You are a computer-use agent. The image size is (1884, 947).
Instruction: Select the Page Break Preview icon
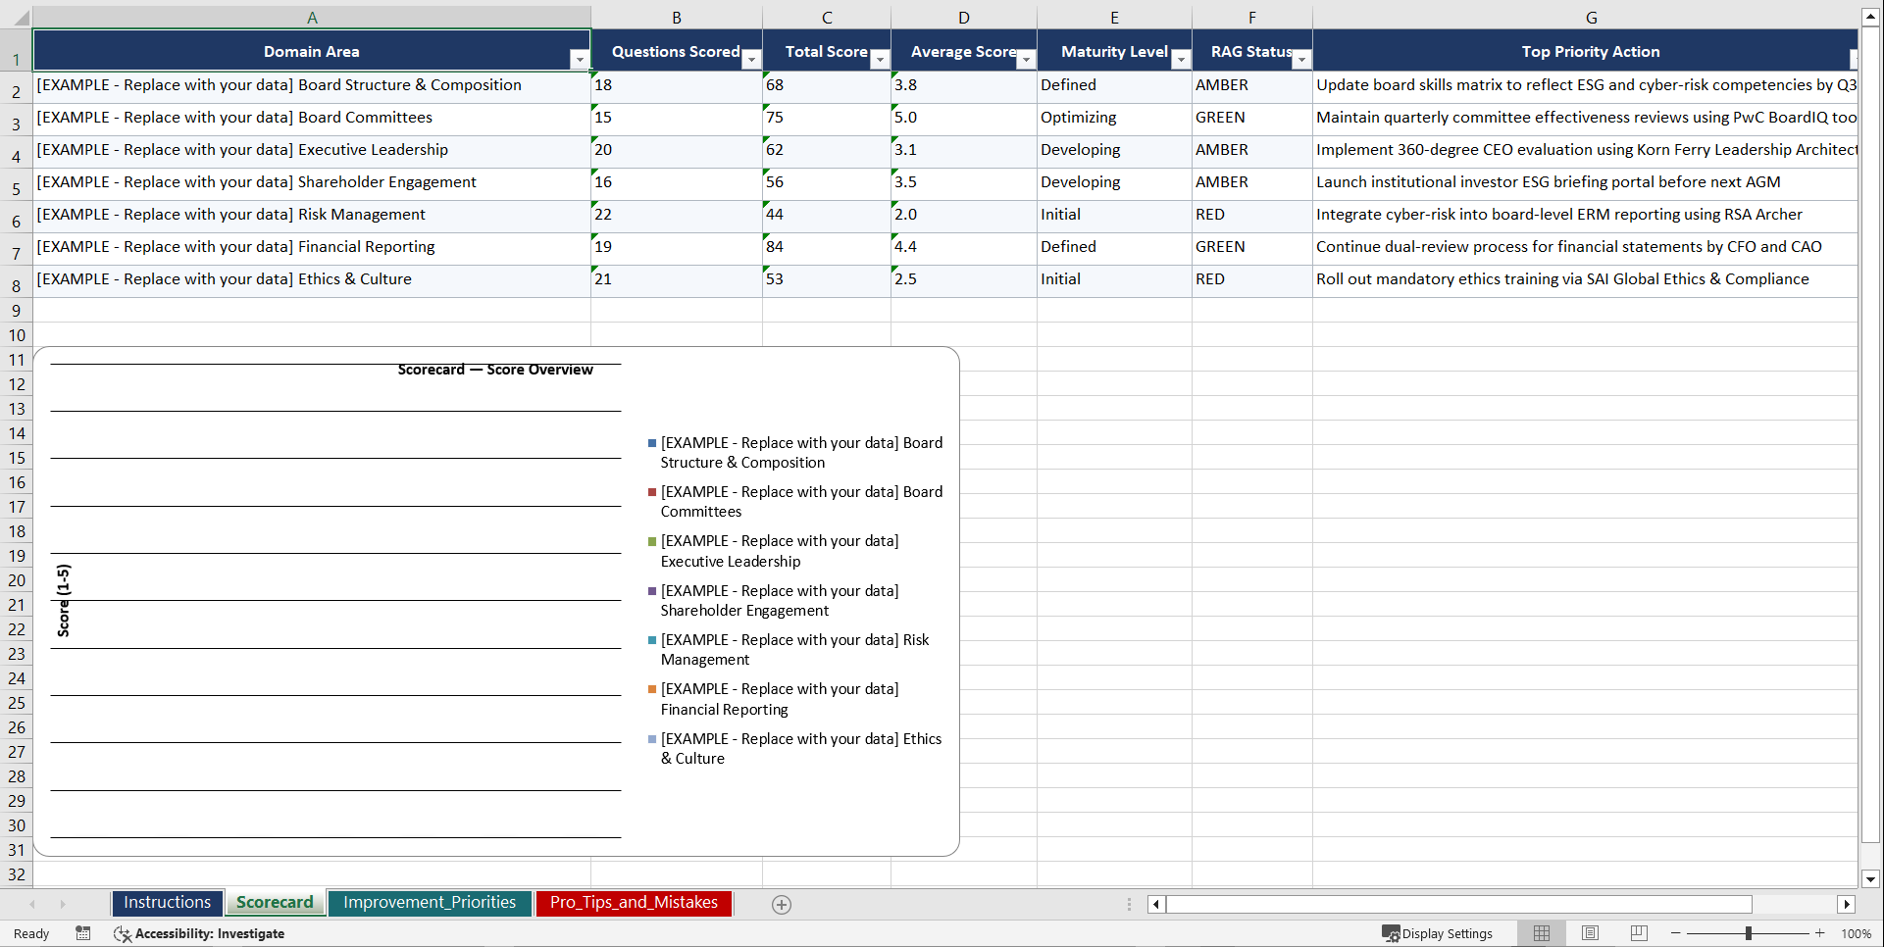[x=1638, y=933]
